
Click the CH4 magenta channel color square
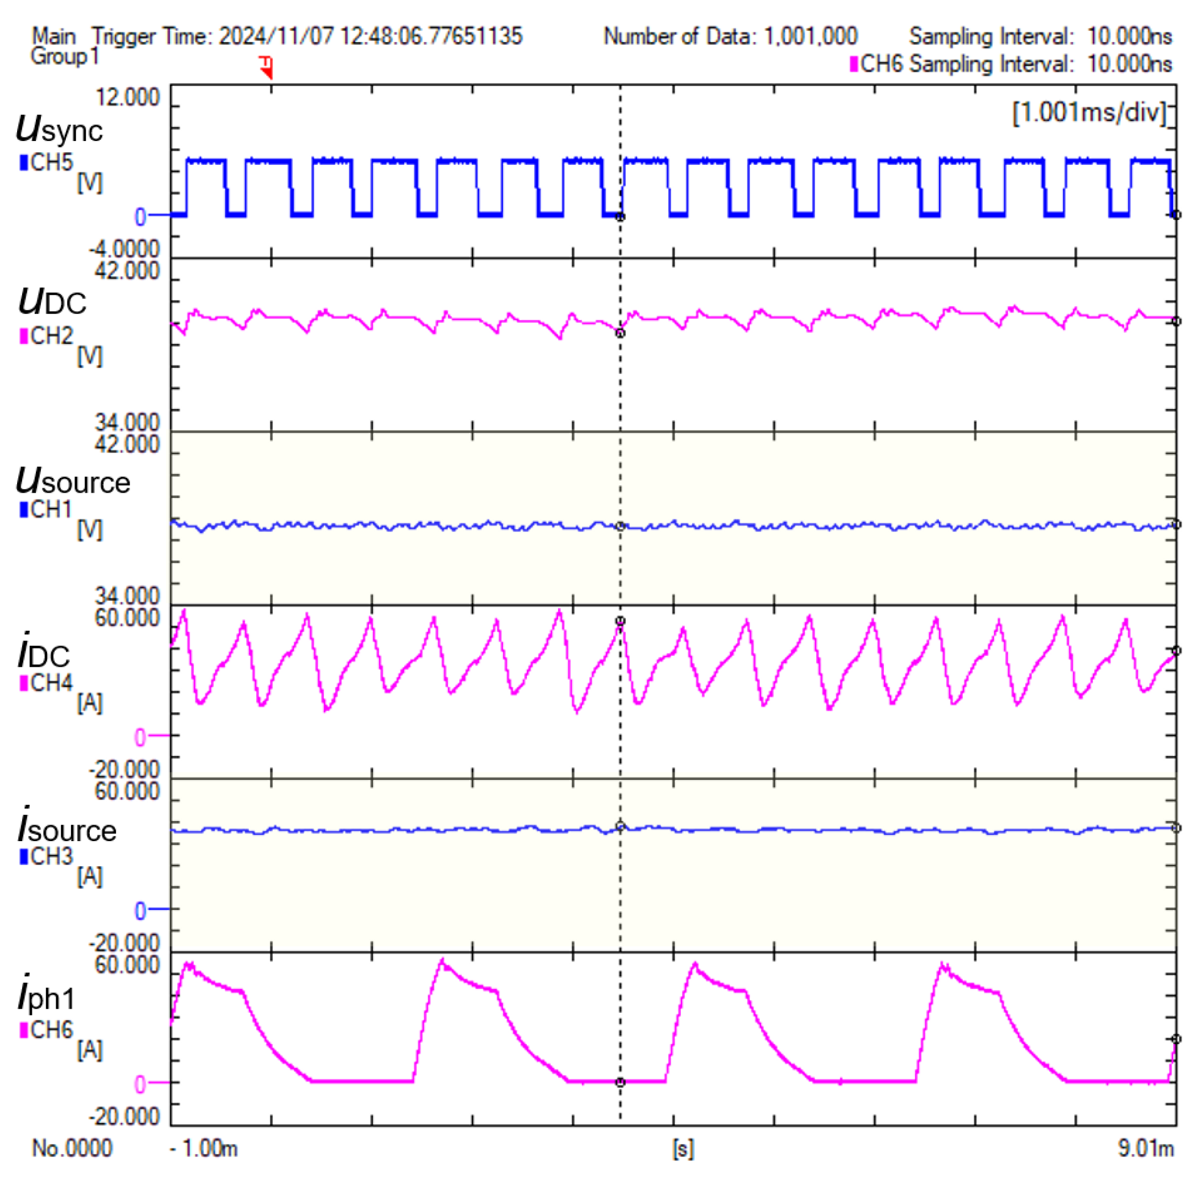[x=24, y=683]
